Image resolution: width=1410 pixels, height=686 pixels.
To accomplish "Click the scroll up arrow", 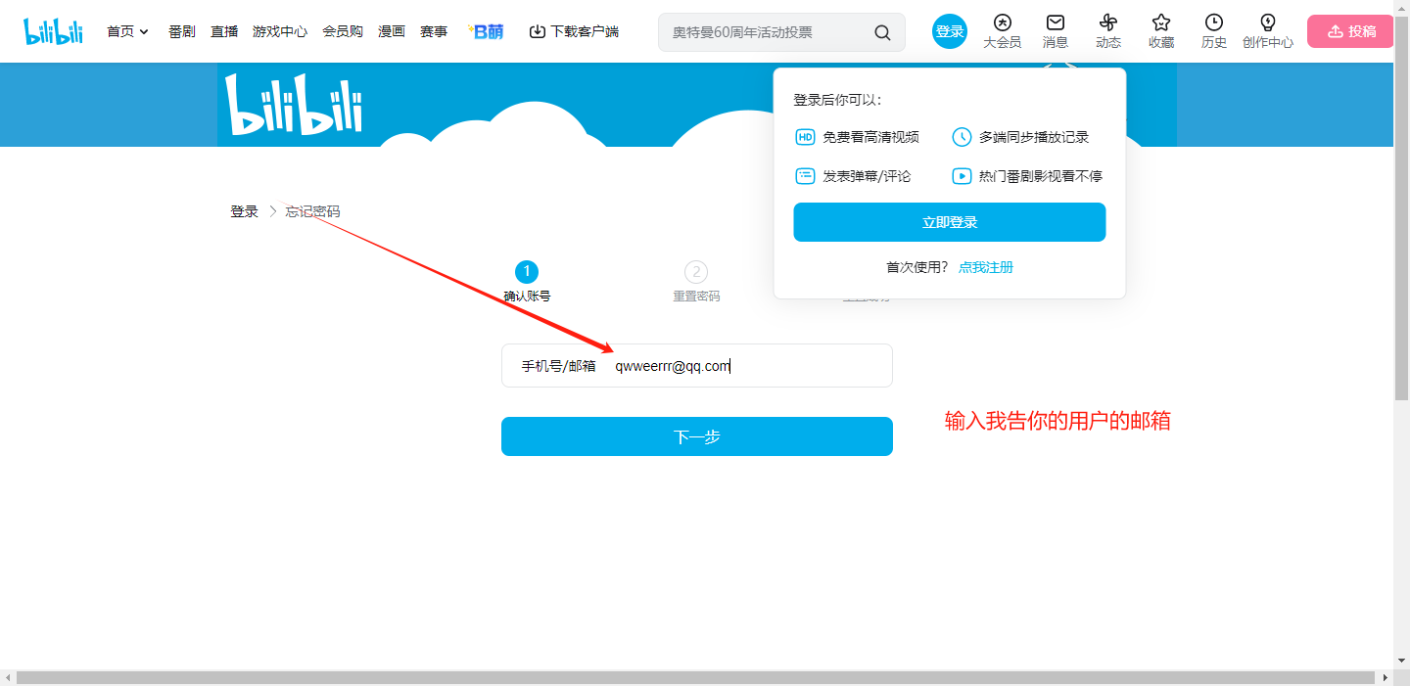I will click(x=1401, y=8).
